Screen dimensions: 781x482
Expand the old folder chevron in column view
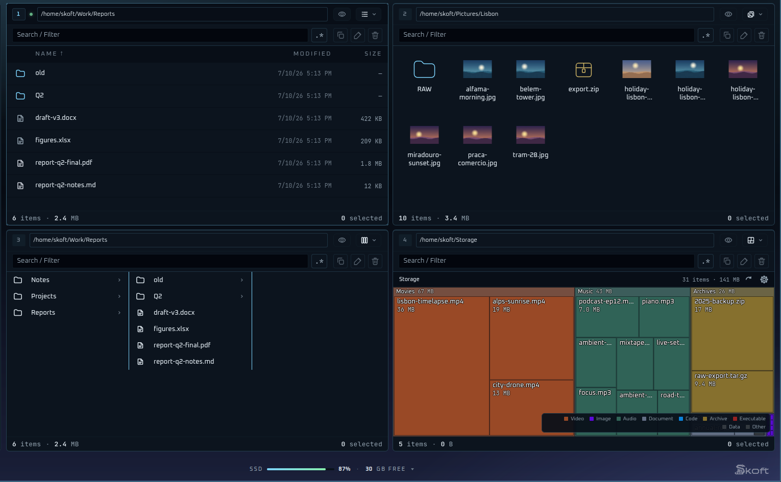point(242,280)
